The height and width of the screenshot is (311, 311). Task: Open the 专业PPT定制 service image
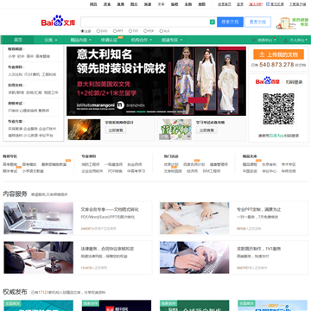pos(194,218)
